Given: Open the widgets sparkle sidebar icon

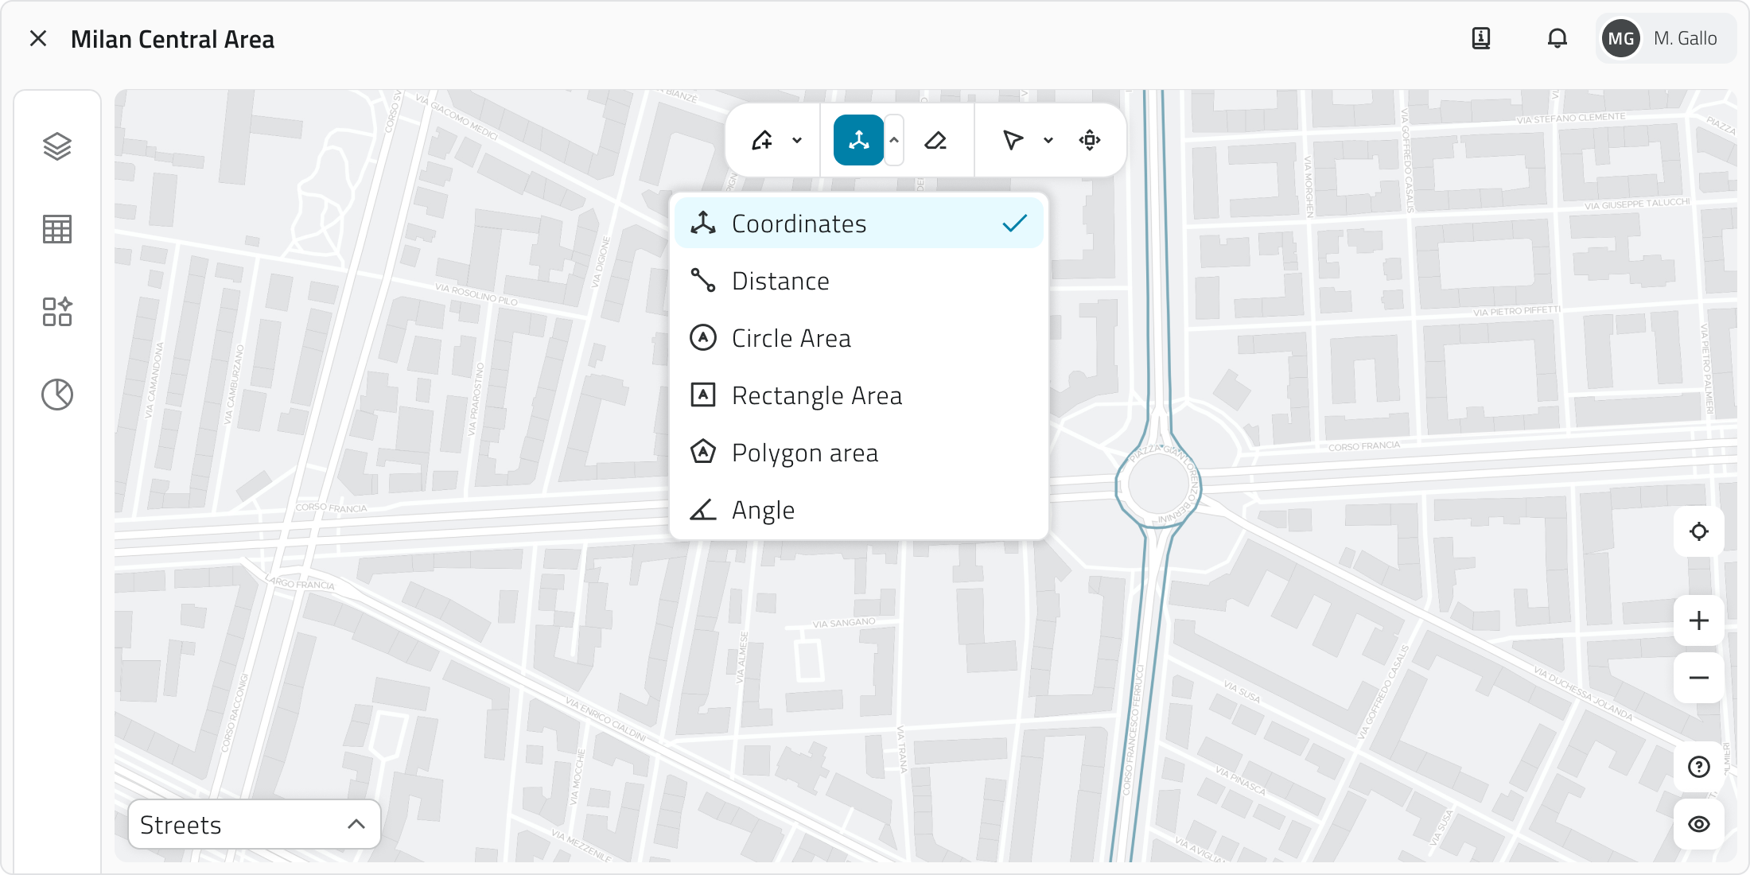Looking at the screenshot, I should click(57, 312).
